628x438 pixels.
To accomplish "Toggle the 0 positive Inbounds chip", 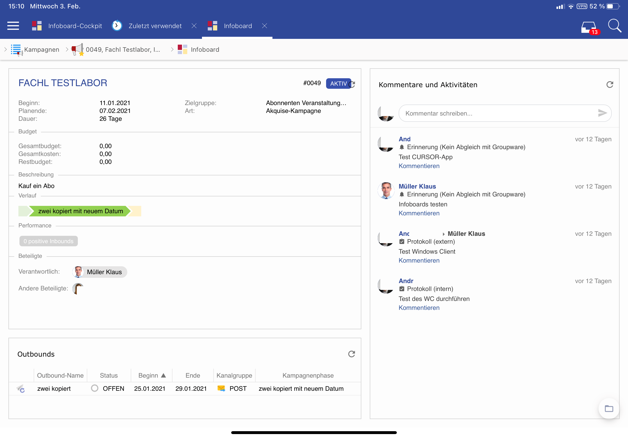I will point(48,241).
